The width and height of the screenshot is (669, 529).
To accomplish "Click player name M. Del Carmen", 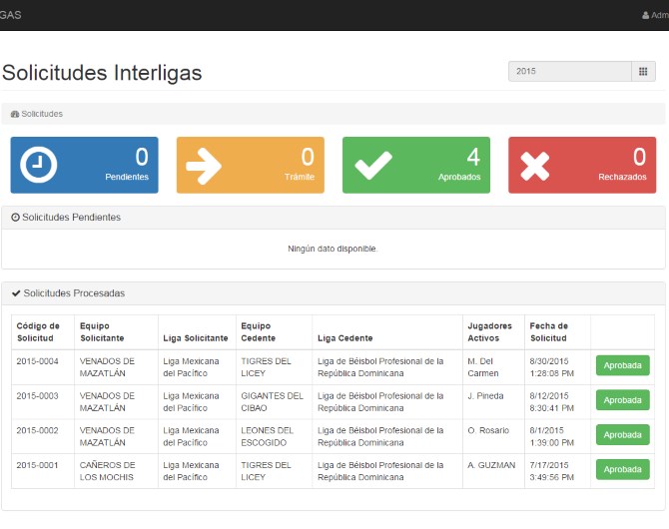I will tap(483, 367).
